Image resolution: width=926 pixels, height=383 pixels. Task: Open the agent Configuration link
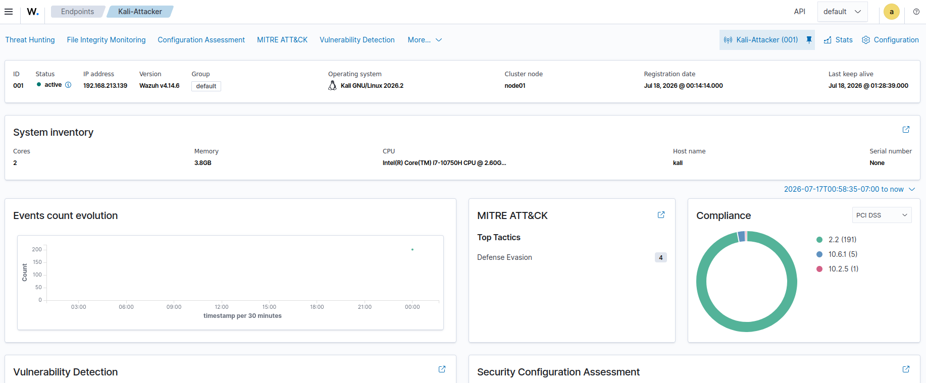pos(890,40)
